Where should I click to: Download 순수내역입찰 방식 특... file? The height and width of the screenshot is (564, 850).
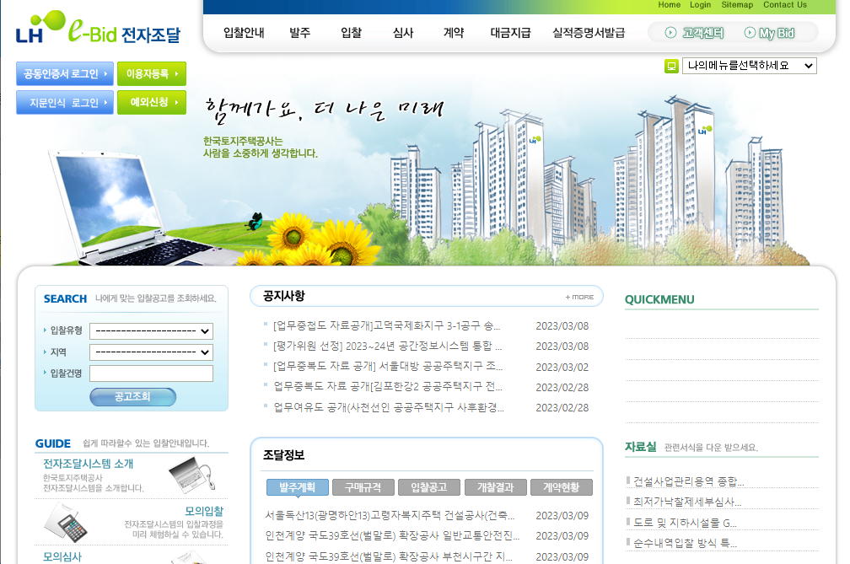[x=686, y=543]
